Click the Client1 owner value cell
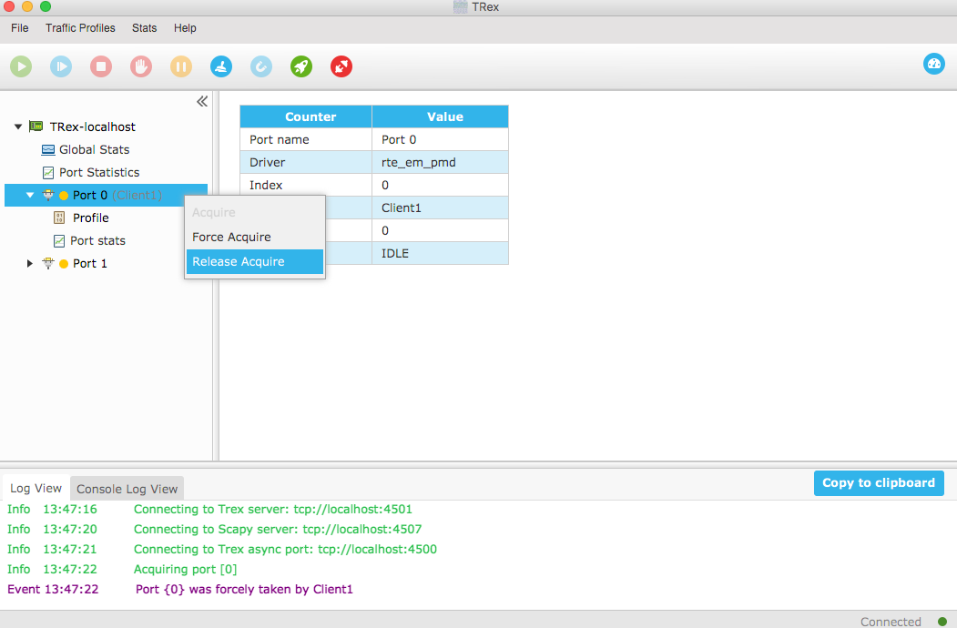The width and height of the screenshot is (957, 628). point(440,208)
